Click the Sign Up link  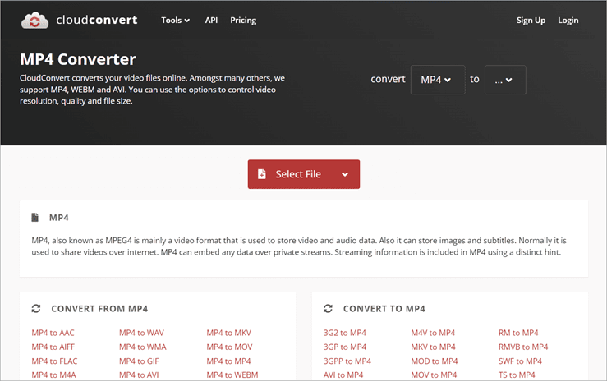coord(531,20)
